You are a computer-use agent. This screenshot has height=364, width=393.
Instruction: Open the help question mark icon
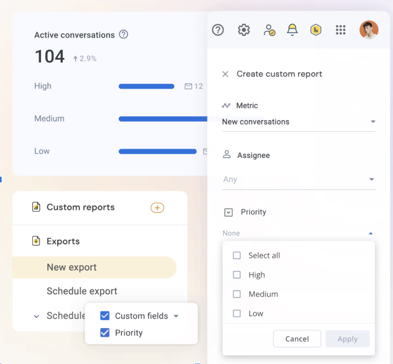(x=218, y=30)
